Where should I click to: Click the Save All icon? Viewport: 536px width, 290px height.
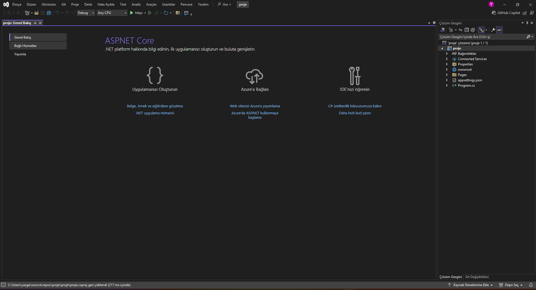49,13
